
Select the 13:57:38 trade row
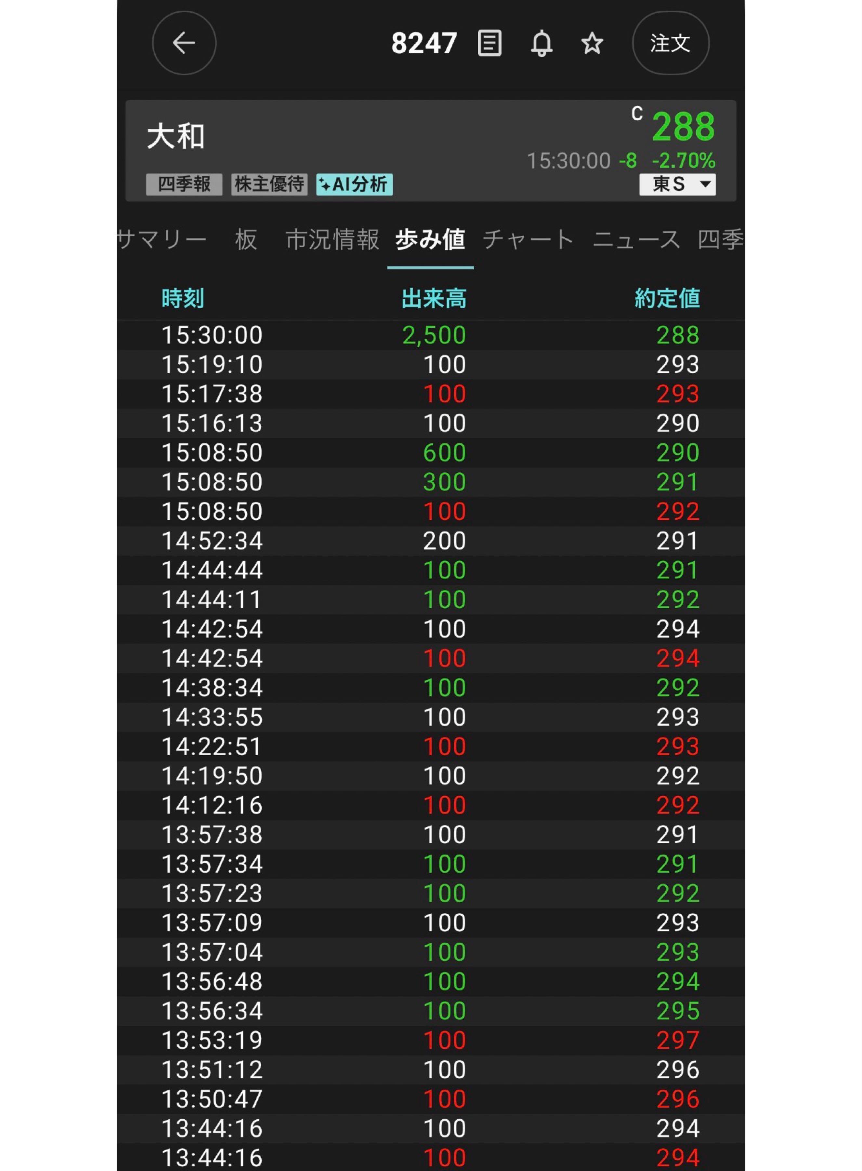pyautogui.click(x=431, y=835)
